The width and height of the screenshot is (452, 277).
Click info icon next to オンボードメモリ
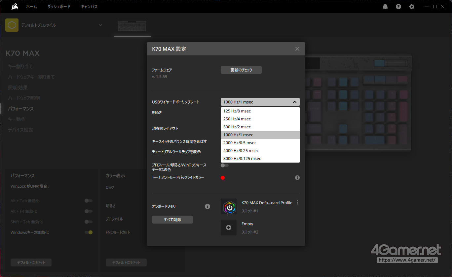[207, 206]
